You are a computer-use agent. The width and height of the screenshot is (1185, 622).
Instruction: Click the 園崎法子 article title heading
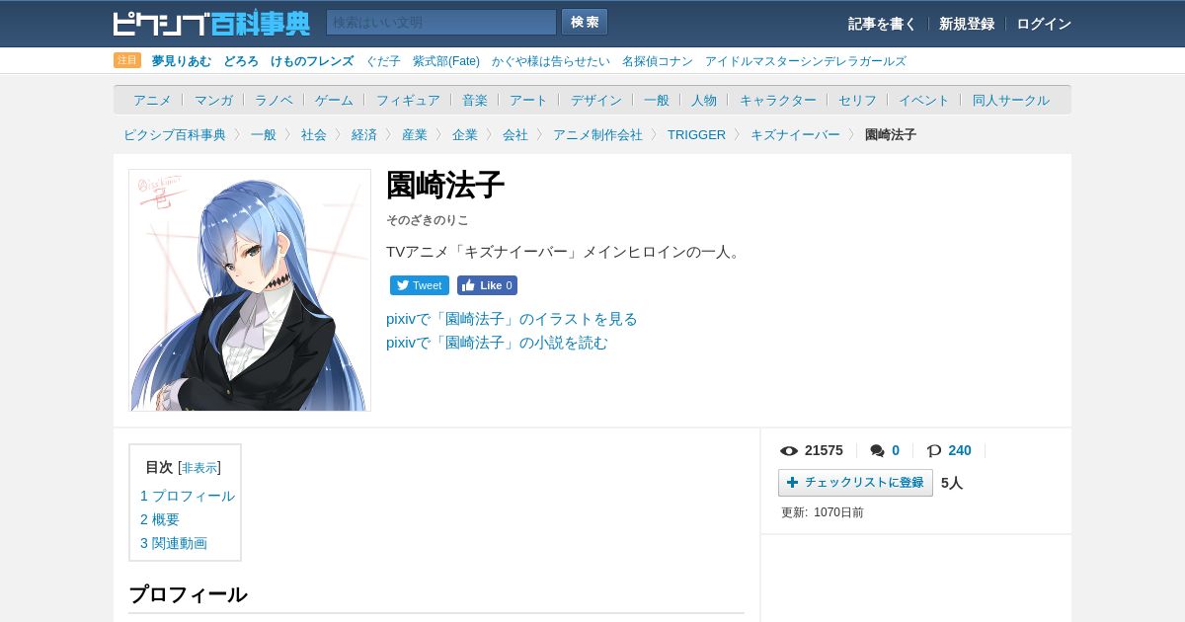click(445, 185)
